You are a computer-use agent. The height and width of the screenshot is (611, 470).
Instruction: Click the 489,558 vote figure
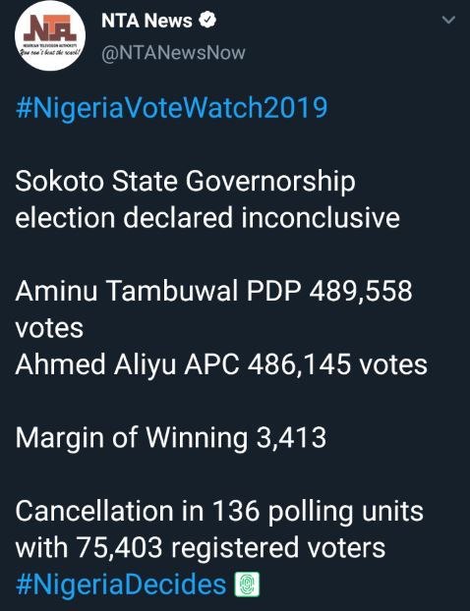coord(361,291)
